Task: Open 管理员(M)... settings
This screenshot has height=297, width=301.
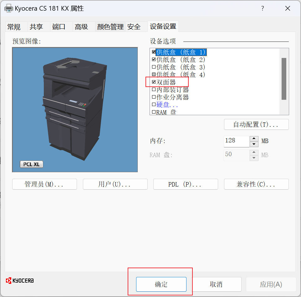Action: click(x=44, y=184)
